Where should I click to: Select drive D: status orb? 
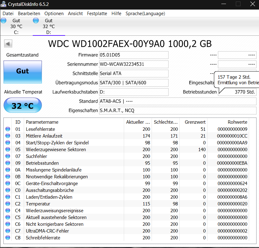[36, 20]
